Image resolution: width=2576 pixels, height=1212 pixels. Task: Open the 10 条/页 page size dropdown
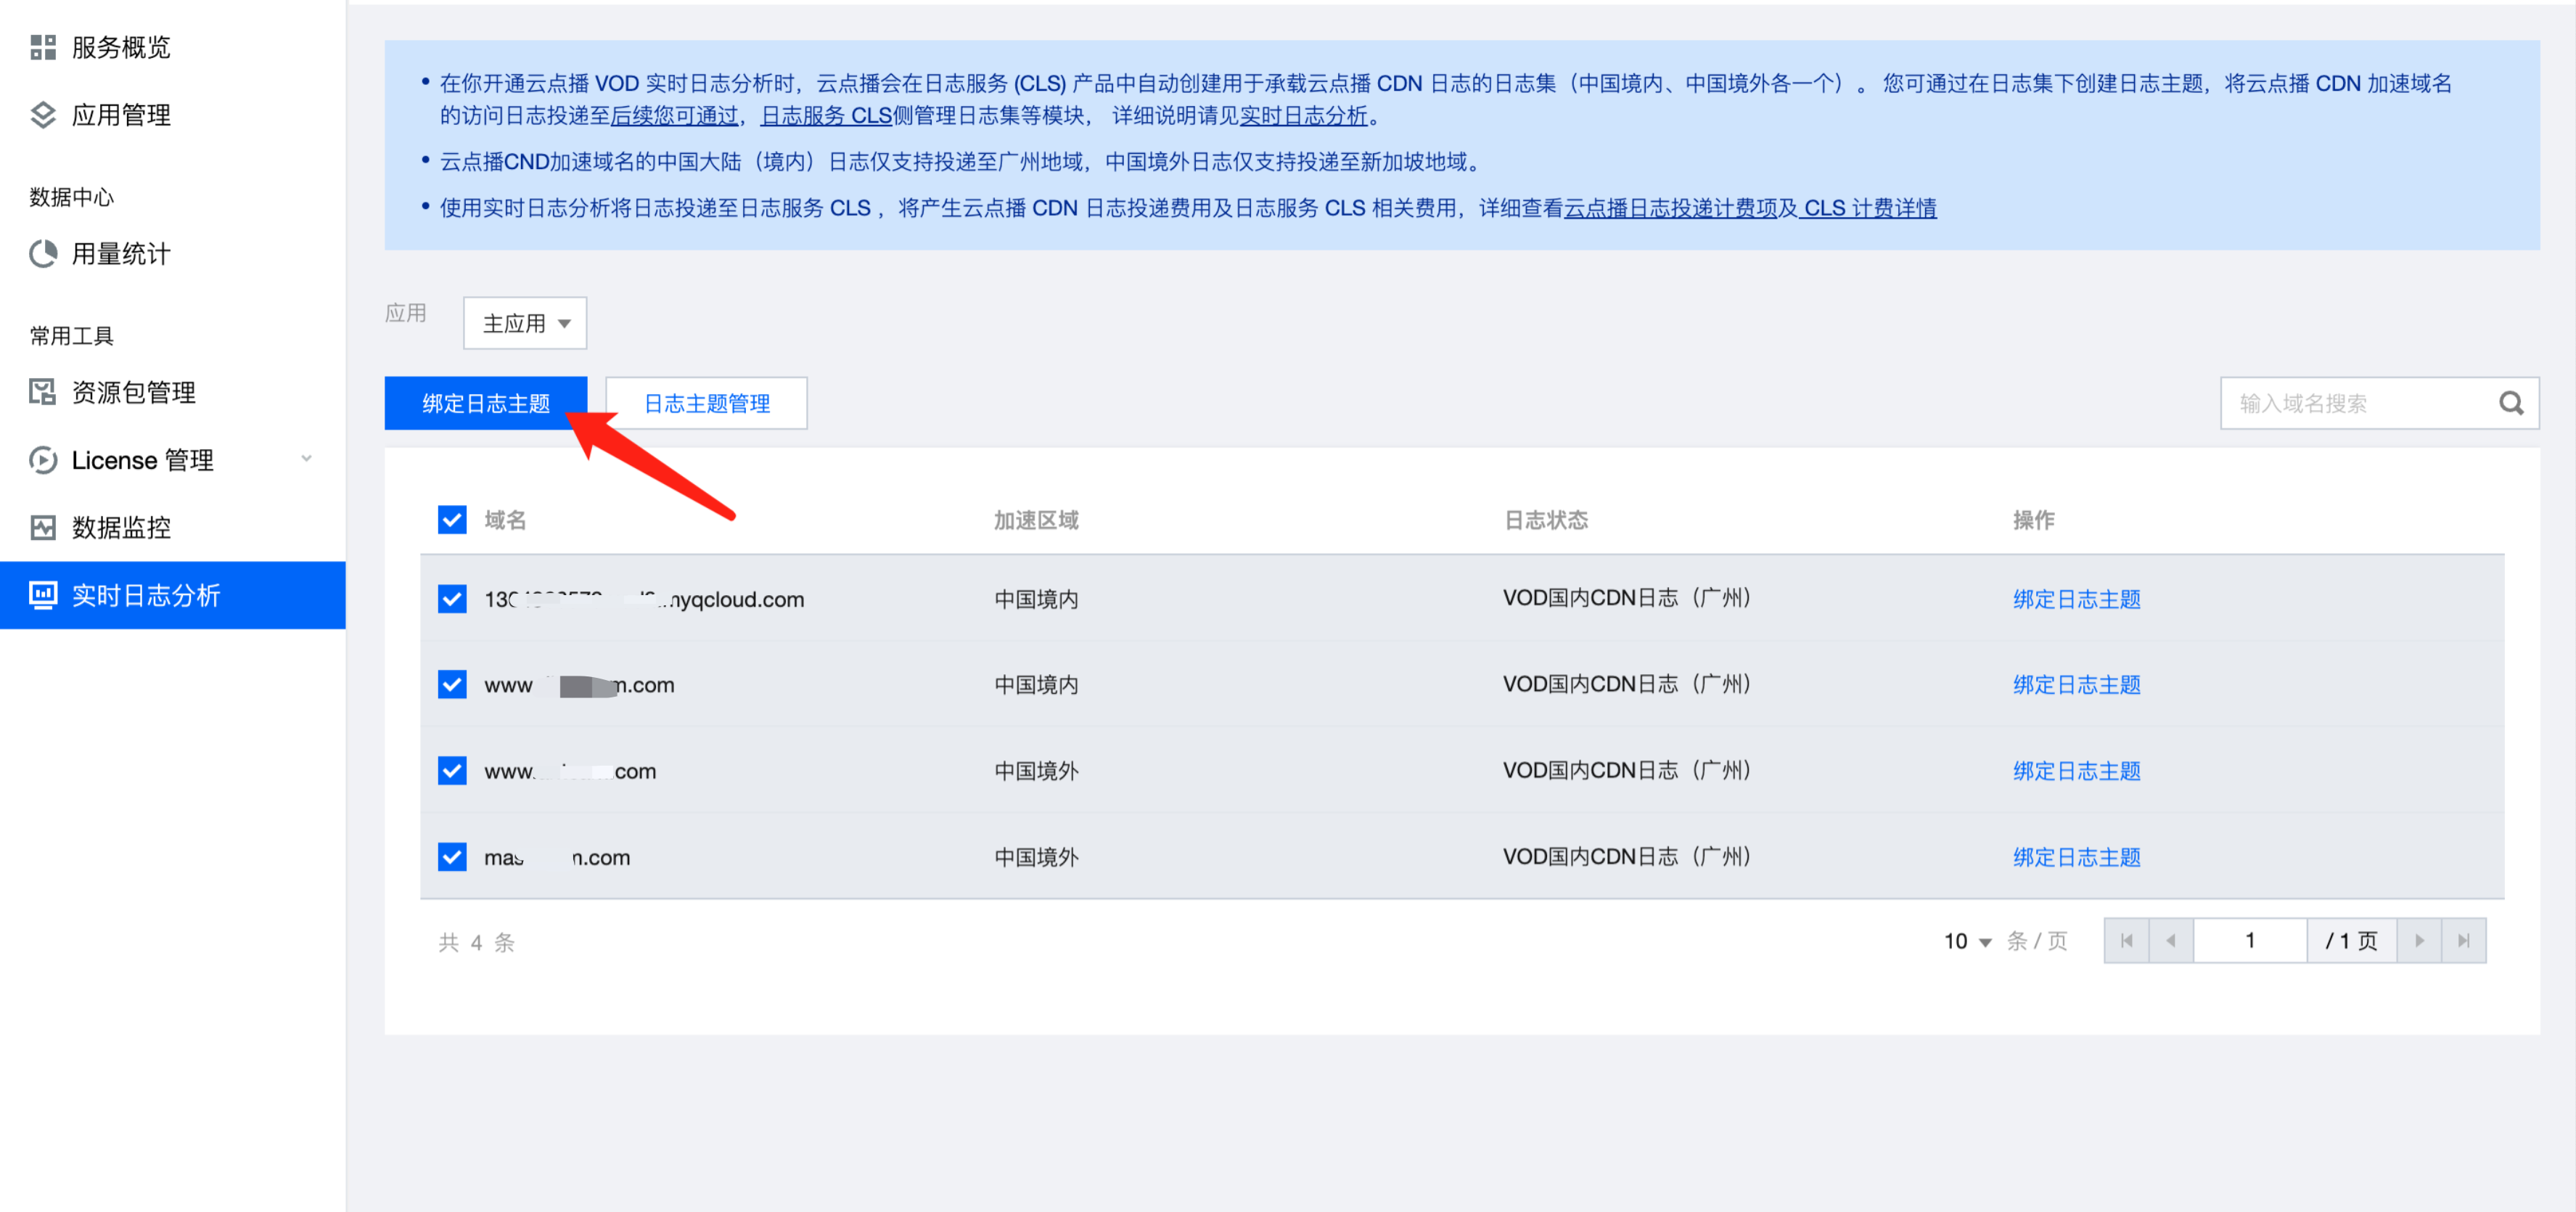1967,941
